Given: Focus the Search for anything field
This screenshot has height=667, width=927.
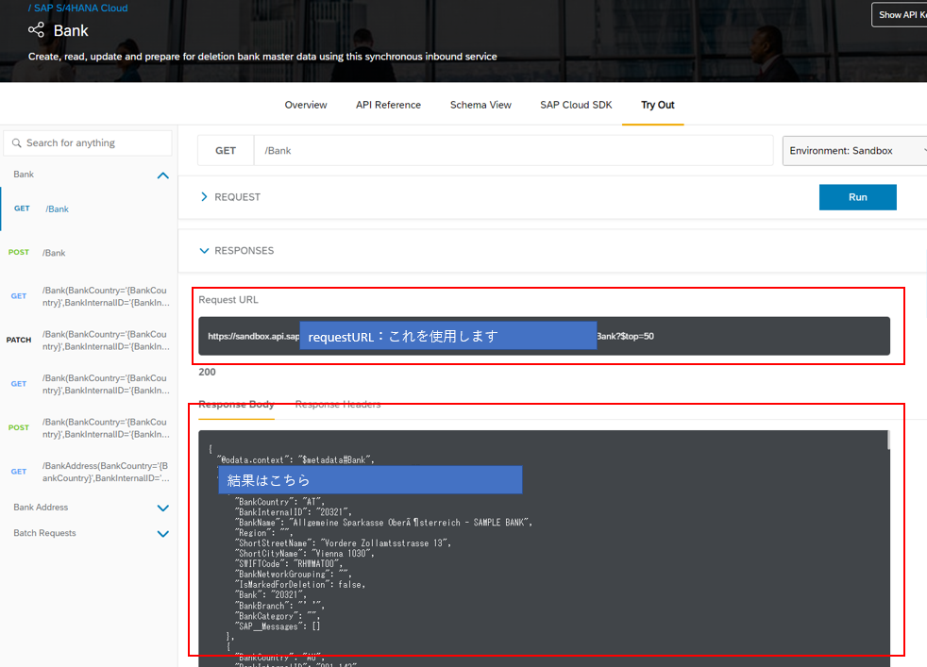Looking at the screenshot, I should pos(88,143).
